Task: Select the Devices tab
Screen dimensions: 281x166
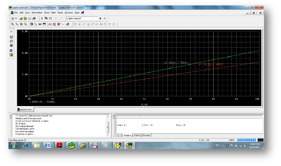Action: [x=146, y=135]
